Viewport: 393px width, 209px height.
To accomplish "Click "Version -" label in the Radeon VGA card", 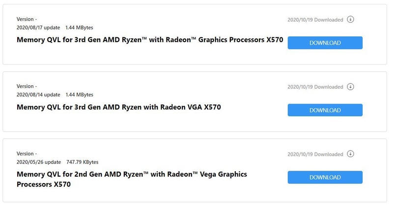I will (27, 86).
